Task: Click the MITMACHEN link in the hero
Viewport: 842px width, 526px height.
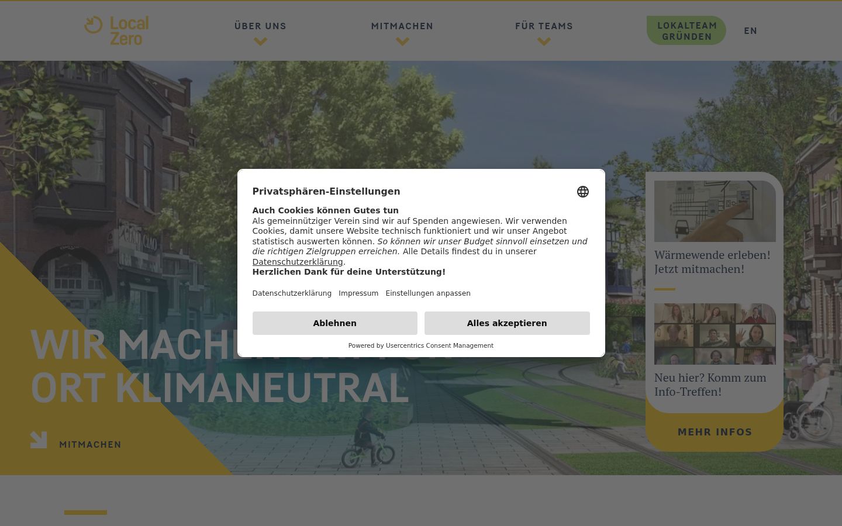Action: click(90, 445)
